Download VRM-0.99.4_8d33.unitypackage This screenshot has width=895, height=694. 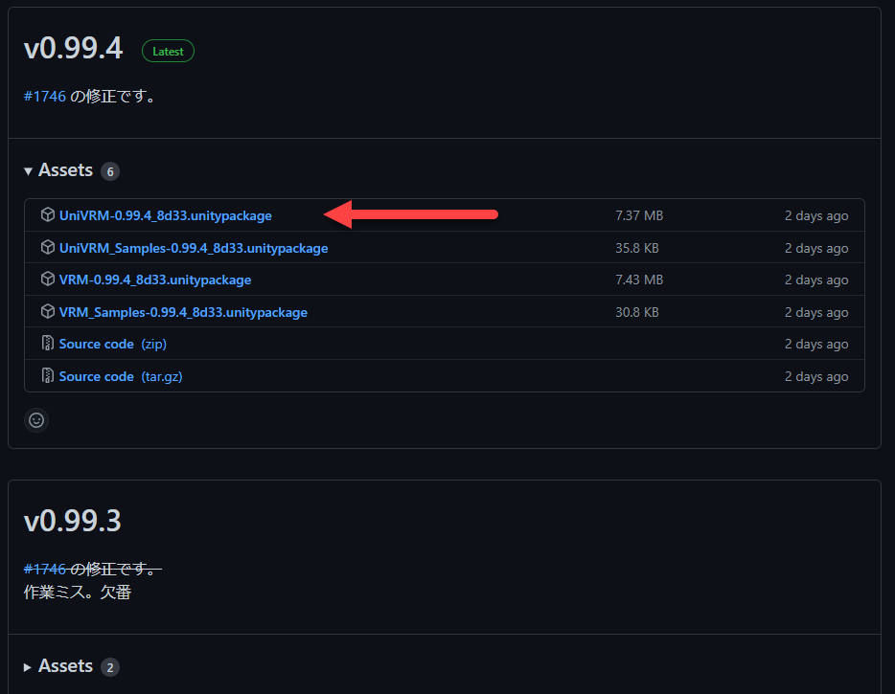pyautogui.click(x=155, y=280)
